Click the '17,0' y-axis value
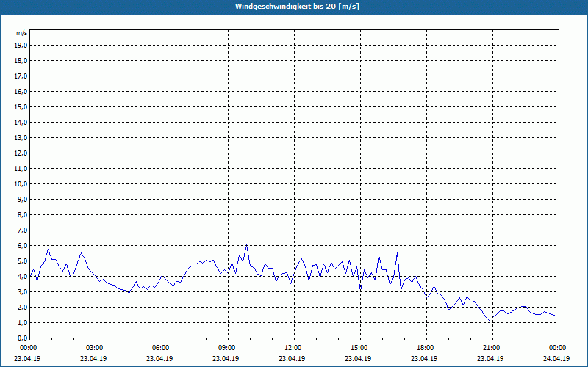 [21, 76]
